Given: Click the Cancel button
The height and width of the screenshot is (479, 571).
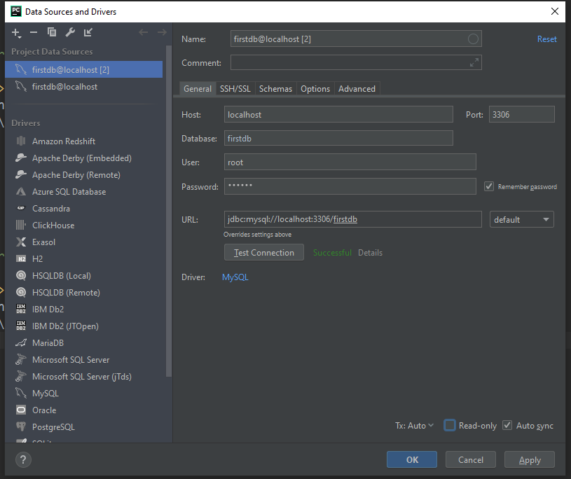Looking at the screenshot, I should pyautogui.click(x=471, y=459).
